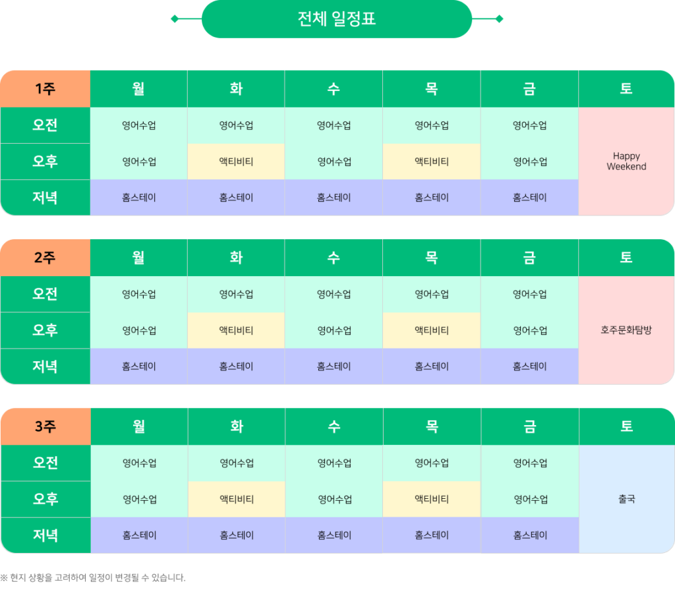This screenshot has width=675, height=601.
Task: Select the 1주 week header cell
Action: tap(45, 89)
